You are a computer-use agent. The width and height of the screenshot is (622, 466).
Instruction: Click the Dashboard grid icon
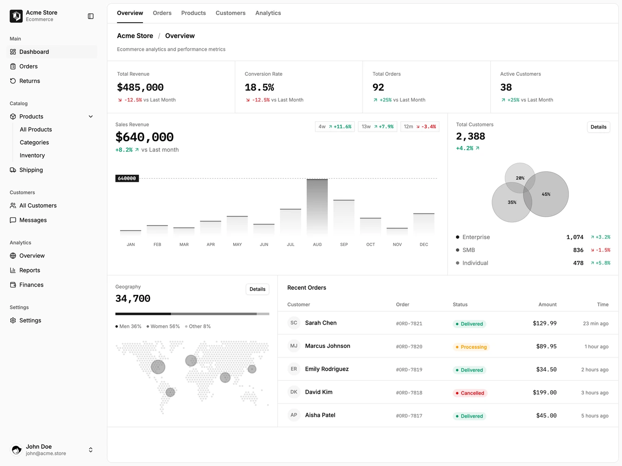[13, 52]
